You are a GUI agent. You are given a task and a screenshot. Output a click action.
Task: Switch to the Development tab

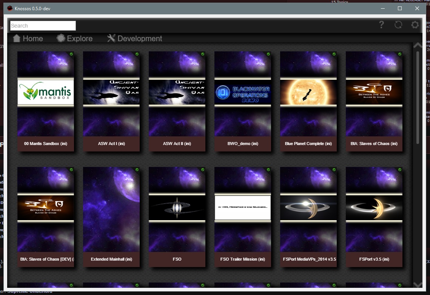pos(134,39)
